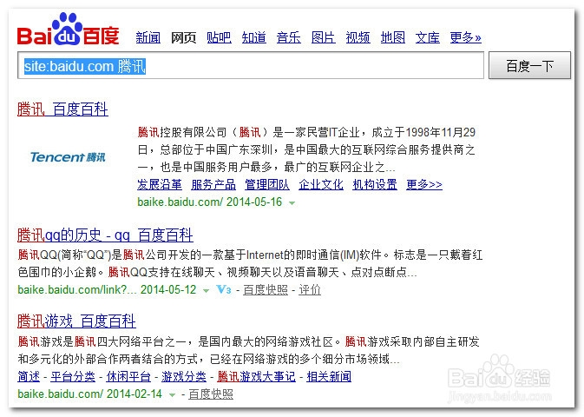Image resolution: width=584 pixels, height=417 pixels.
Task: Click the 评价 link
Action: pyautogui.click(x=310, y=290)
